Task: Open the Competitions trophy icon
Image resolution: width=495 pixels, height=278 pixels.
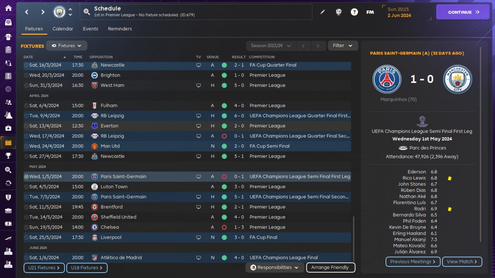Action: pyautogui.click(x=8, y=156)
